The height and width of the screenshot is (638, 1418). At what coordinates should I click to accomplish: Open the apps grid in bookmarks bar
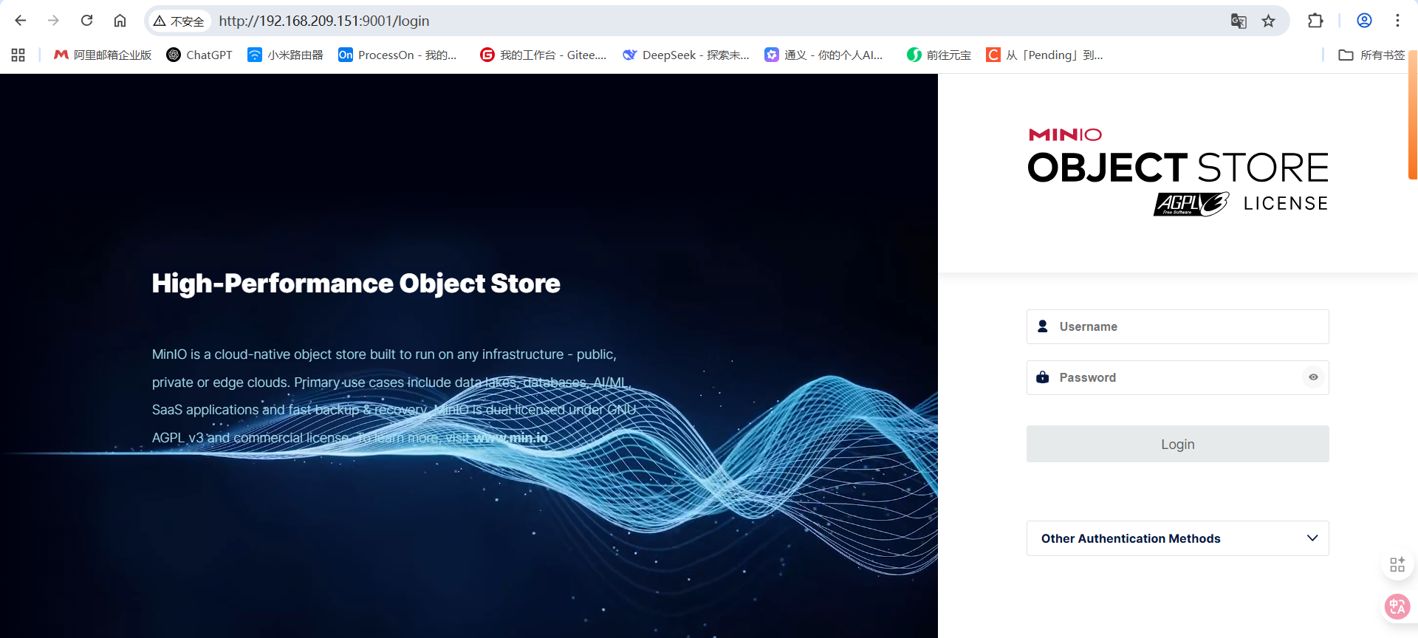tap(18, 55)
